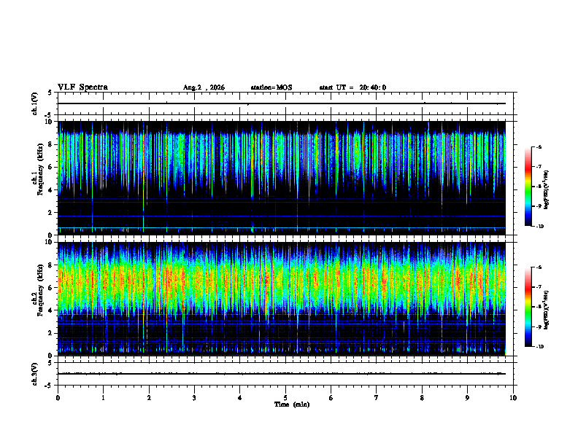Click the ch.3 voltage waveform trace
This screenshot has width=578, height=446.
tap(282, 374)
